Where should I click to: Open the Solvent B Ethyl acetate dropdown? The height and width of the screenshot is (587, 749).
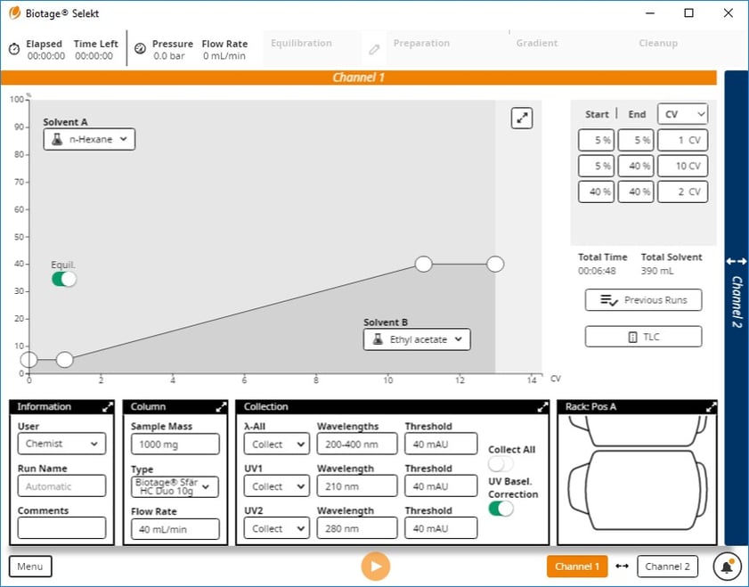417,339
